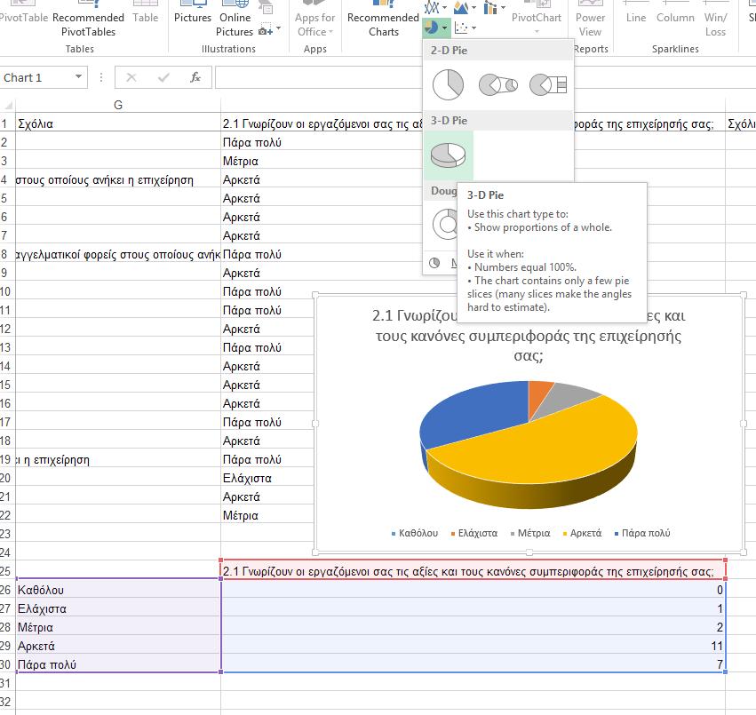Select the cell with value 11
756x715 pixels.
(473, 646)
